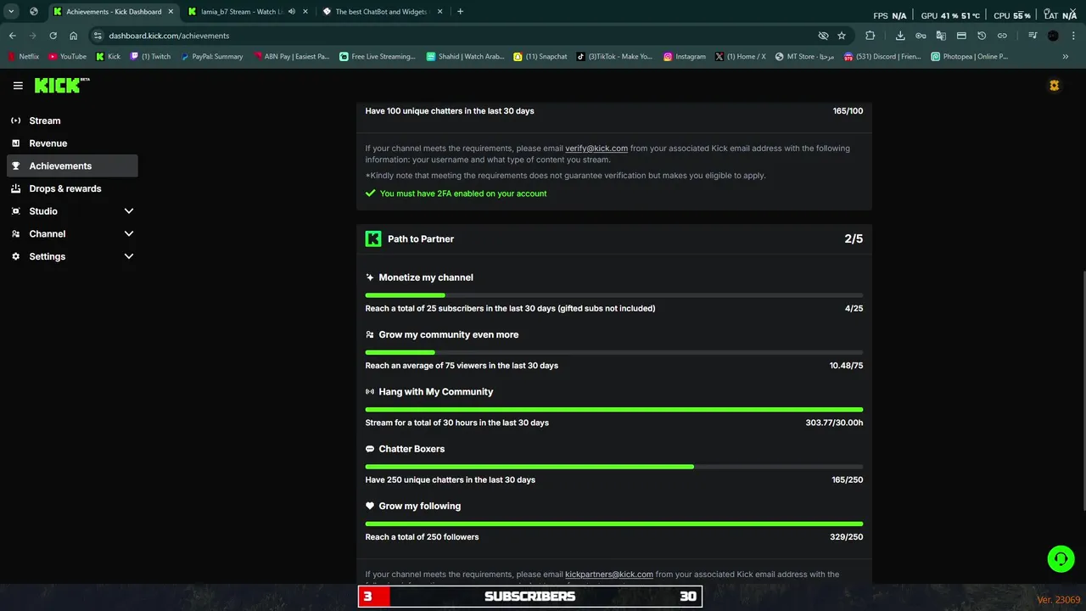
Task: Go back with the browser back arrow
Action: point(12,36)
